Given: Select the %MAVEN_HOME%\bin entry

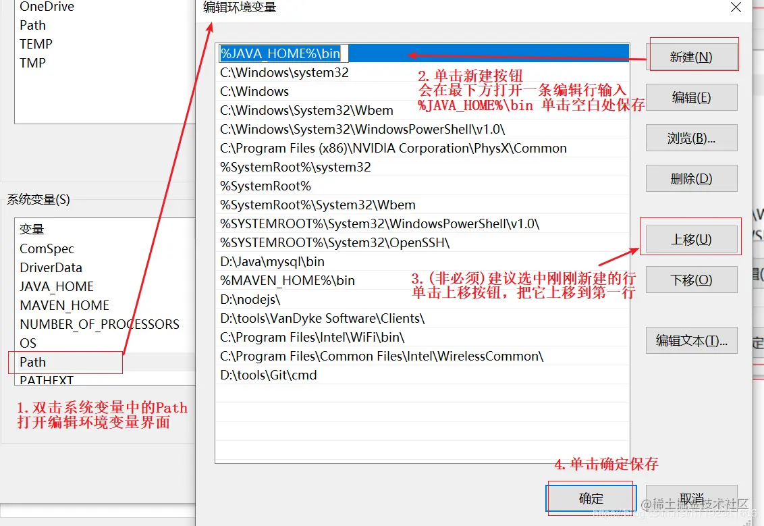Looking at the screenshot, I should tap(422, 280).
